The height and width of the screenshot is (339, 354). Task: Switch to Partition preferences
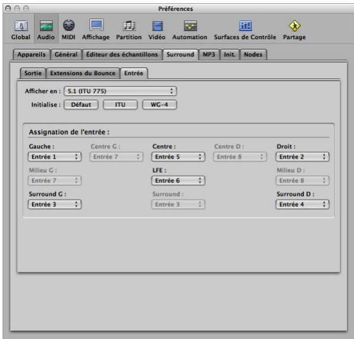pyautogui.click(x=128, y=30)
